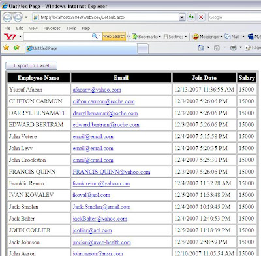The width and height of the screenshot is (261, 256).
Task: Click the Home icon
Action: [201, 48]
